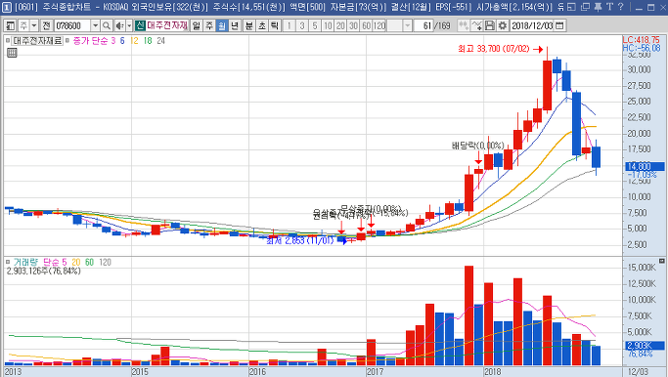Screen dimensions: 668x377
Task: Click interval button 1
Action: coord(289,26)
